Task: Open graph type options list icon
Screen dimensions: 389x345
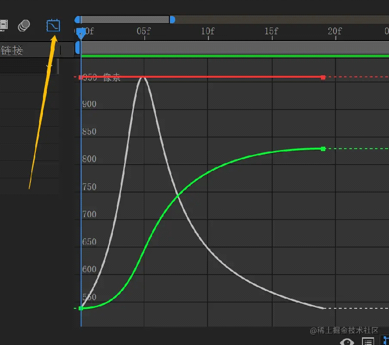Action: pyautogui.click(x=368, y=342)
